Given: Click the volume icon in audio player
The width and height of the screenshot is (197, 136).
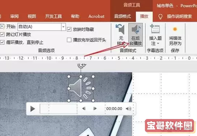Looking at the screenshot, I should pyautogui.click(x=129, y=109).
